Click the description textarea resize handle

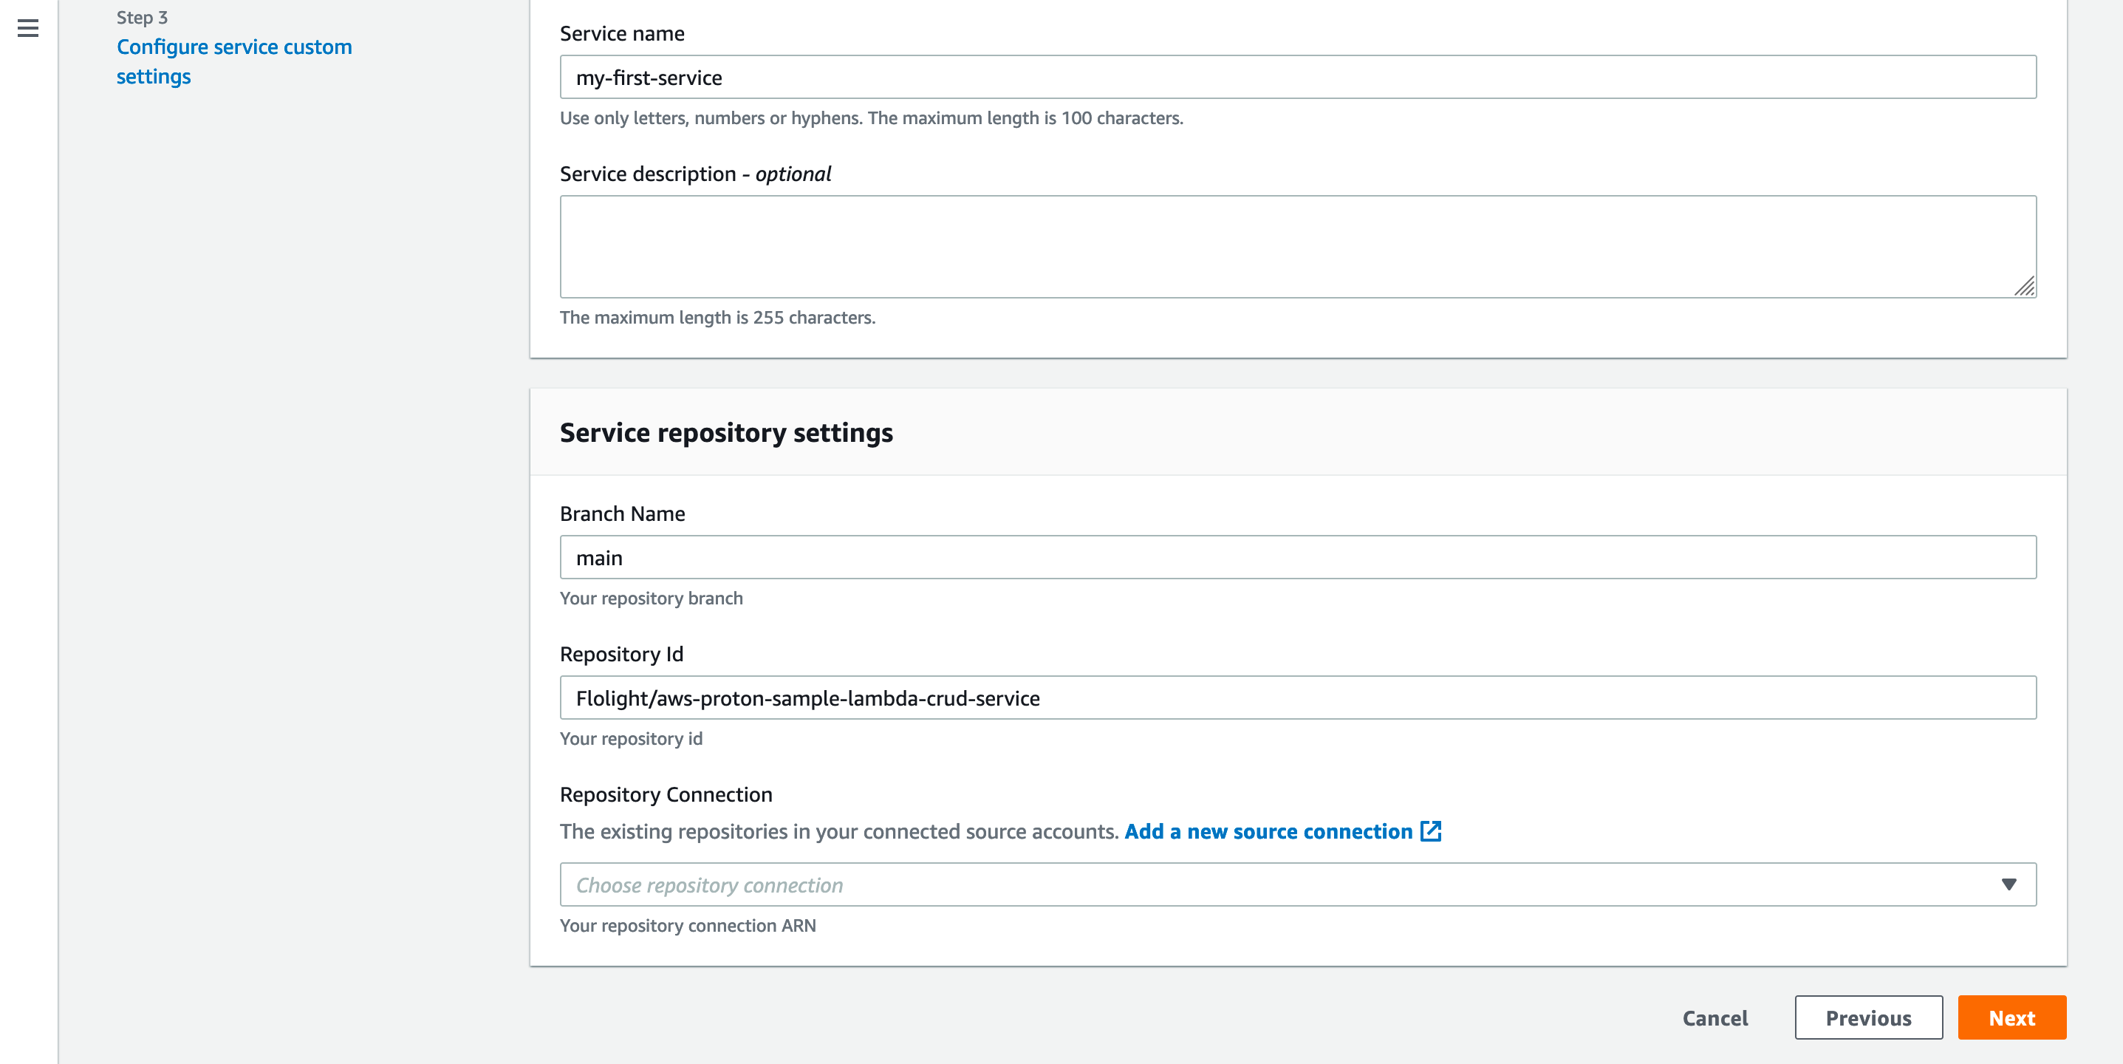(2025, 286)
